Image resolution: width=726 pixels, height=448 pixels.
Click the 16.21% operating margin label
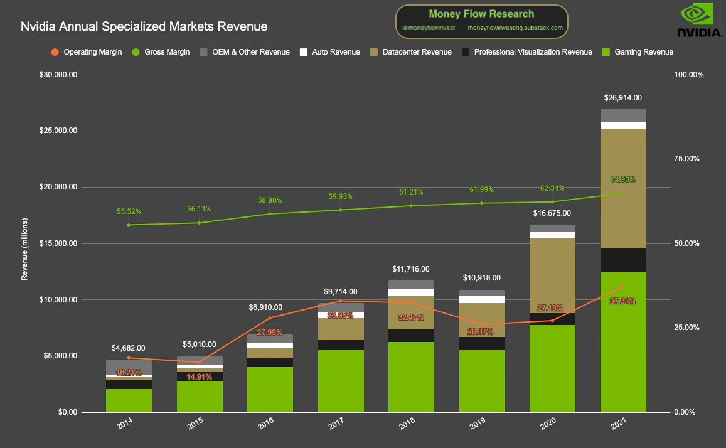pos(129,373)
